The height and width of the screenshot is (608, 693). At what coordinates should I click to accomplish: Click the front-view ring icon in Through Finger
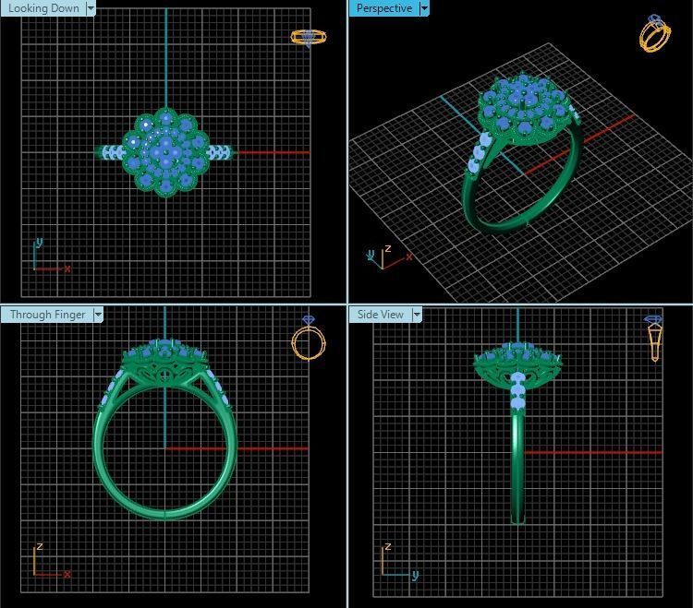click(309, 338)
